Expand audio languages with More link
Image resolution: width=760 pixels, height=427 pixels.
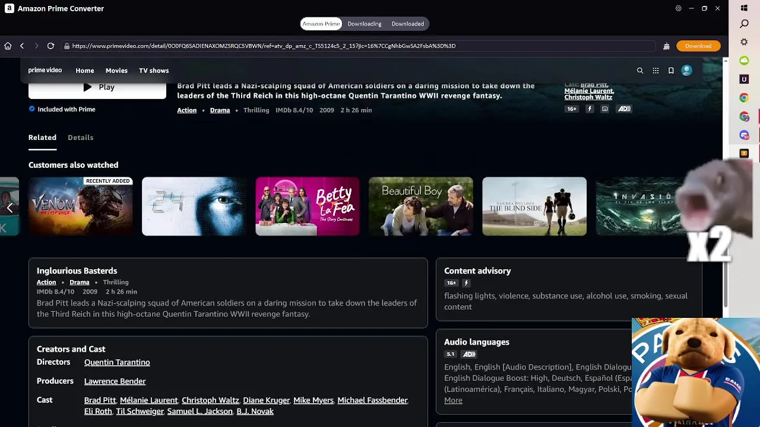click(x=453, y=400)
